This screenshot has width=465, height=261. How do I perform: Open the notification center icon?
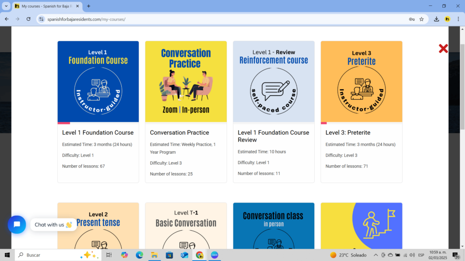tap(456, 255)
